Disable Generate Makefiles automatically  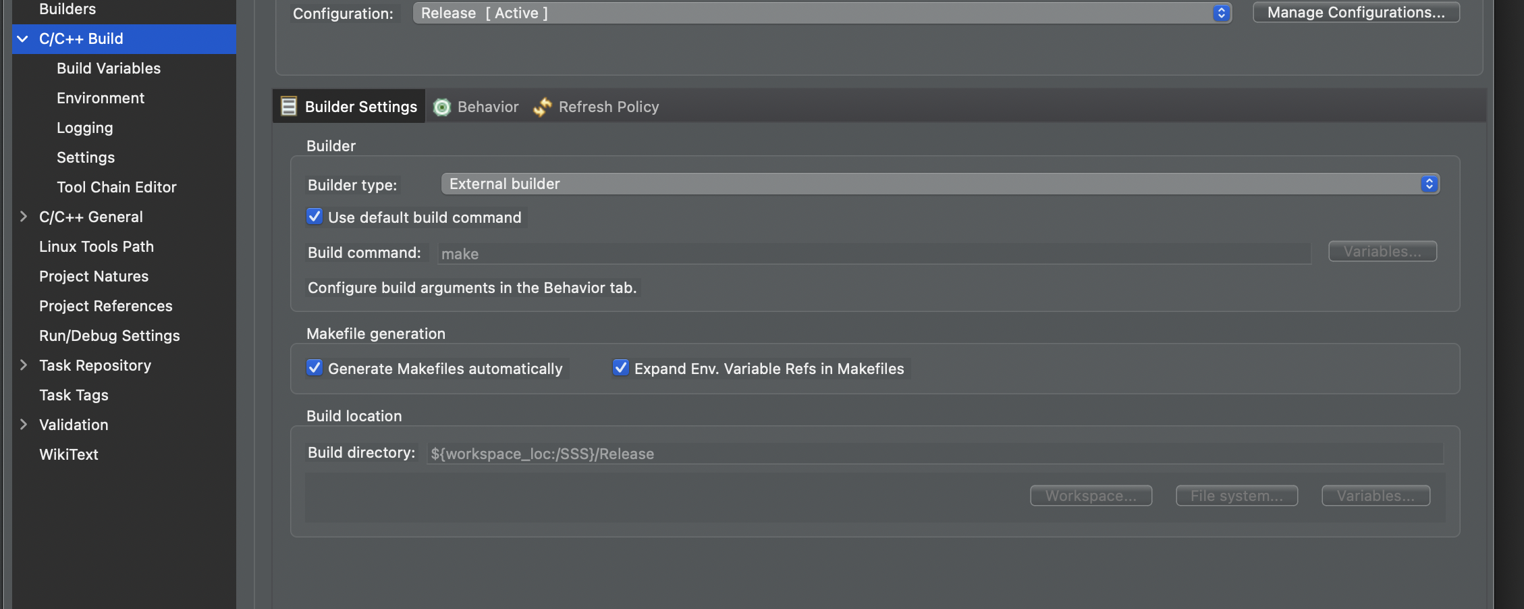coord(315,368)
